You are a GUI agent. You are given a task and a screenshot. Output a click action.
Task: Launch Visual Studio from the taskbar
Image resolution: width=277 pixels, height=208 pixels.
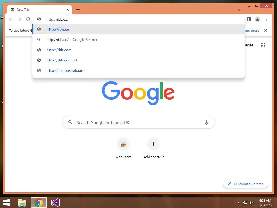pos(55,203)
